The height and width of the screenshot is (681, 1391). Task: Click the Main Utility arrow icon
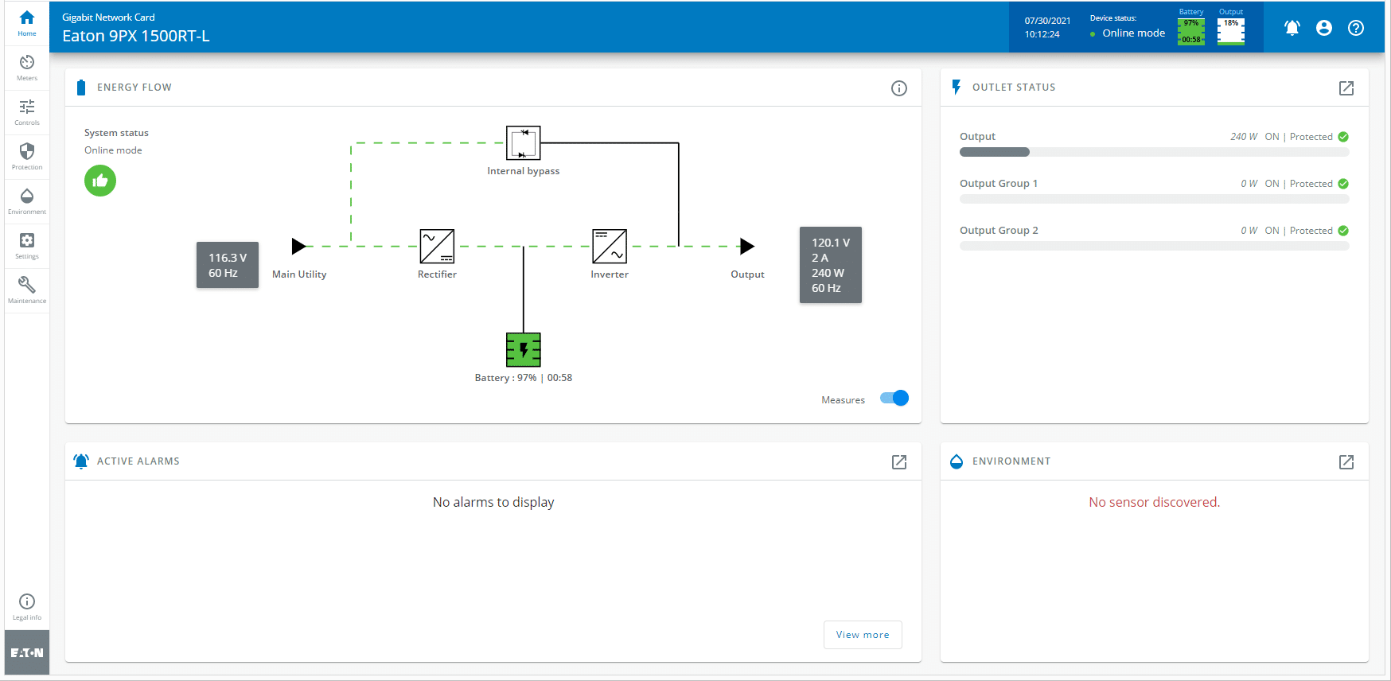pos(298,246)
